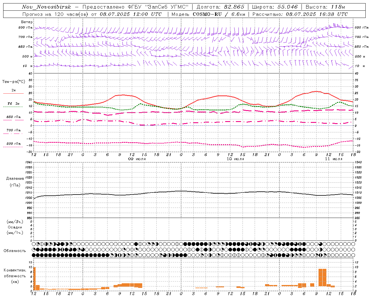Click the 09 июля date label
370x296 pixels.
(137, 159)
